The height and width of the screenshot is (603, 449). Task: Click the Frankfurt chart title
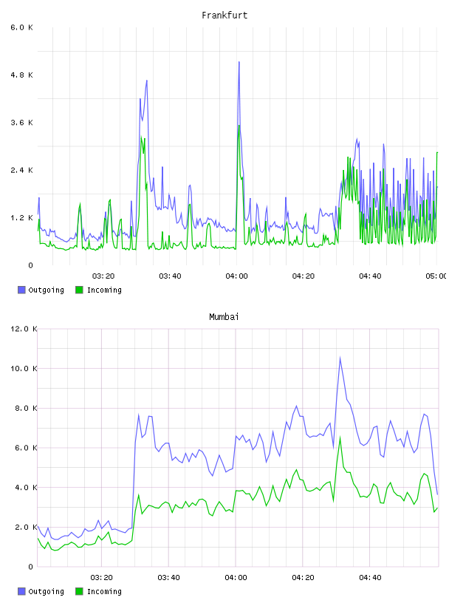224,16
